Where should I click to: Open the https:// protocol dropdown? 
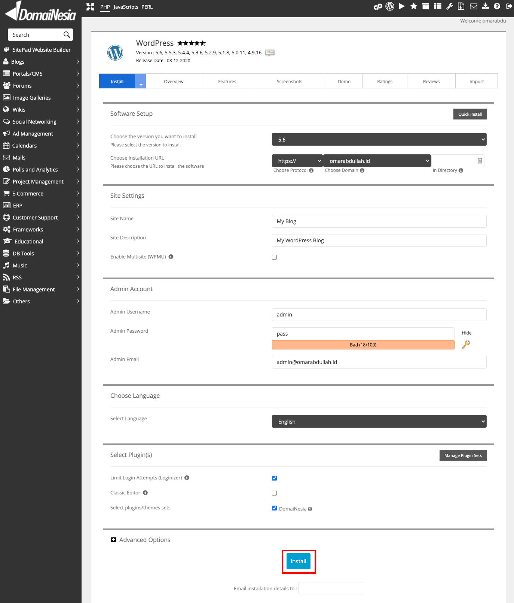coord(297,161)
